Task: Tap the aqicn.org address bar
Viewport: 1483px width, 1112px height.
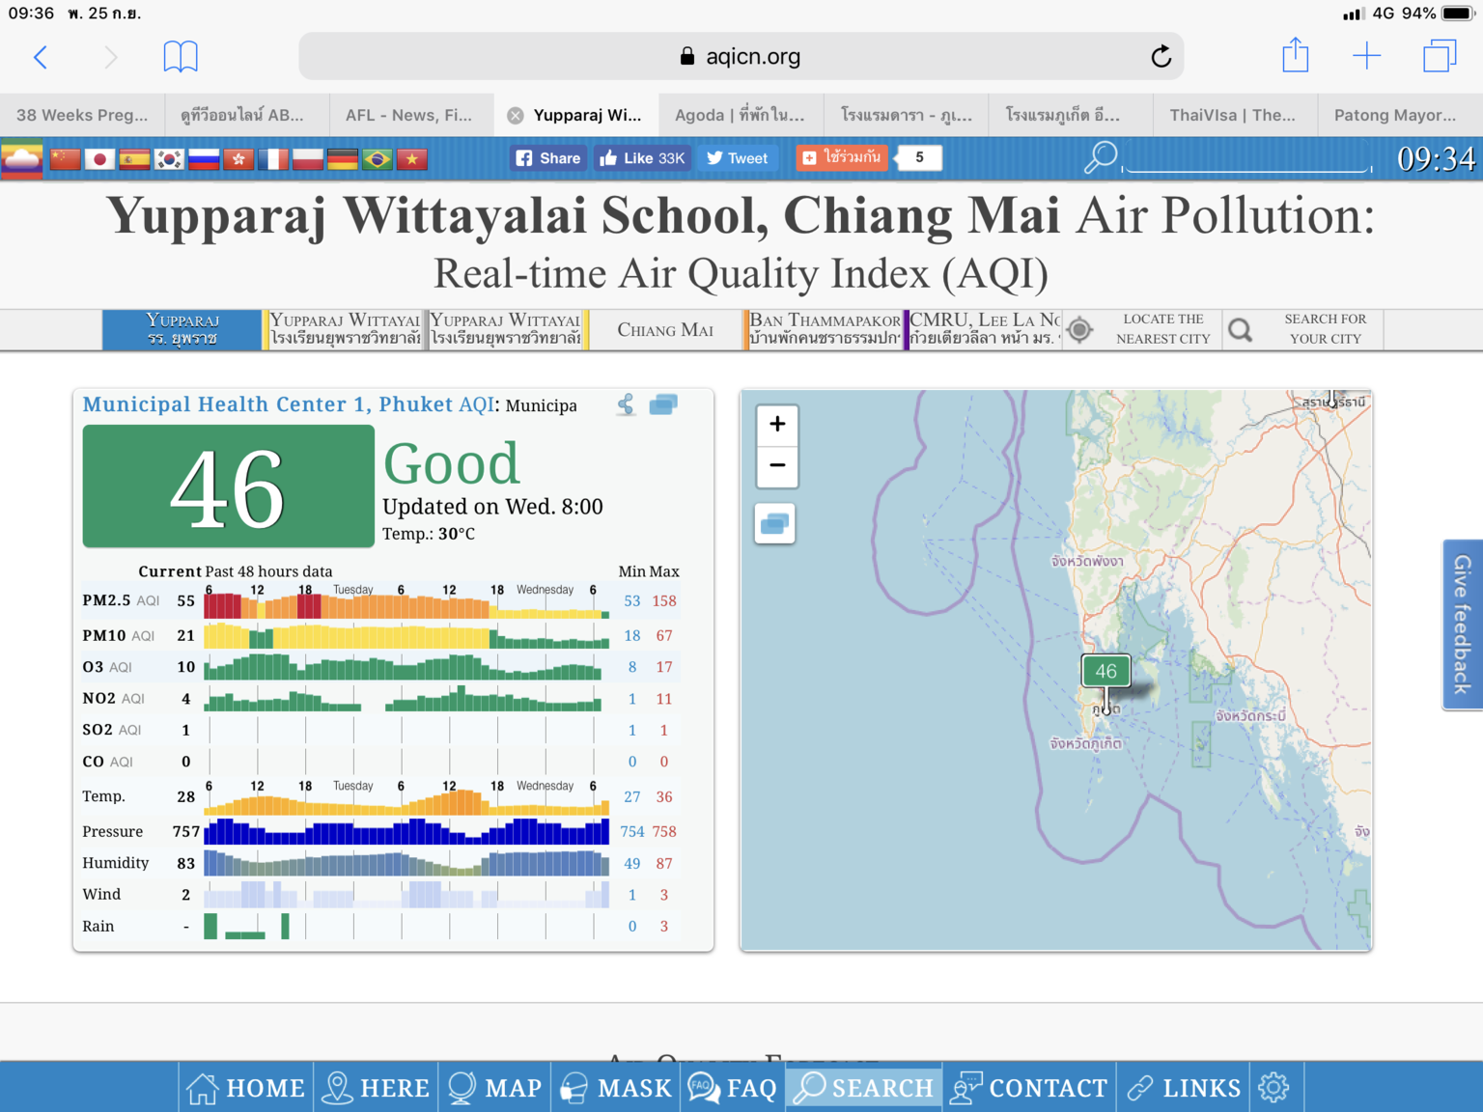Action: (x=741, y=57)
